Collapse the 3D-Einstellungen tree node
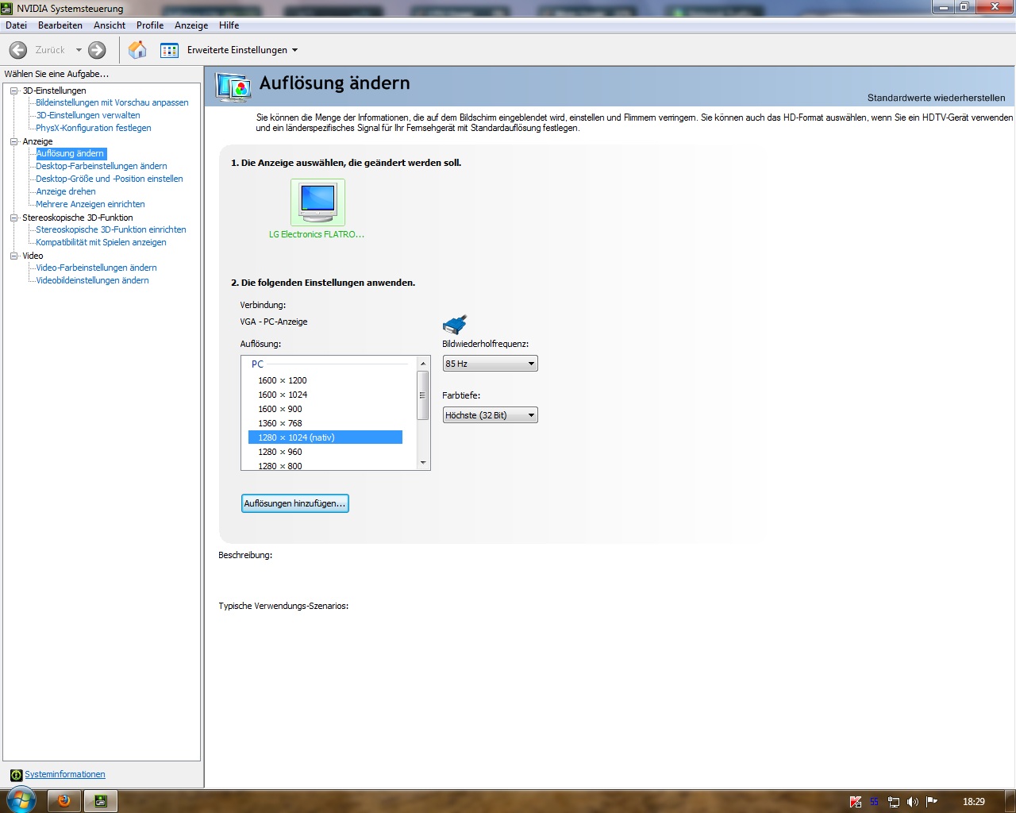Viewport: 1016px width, 813px height. click(x=13, y=91)
